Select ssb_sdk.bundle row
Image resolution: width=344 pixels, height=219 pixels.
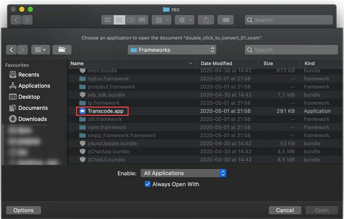(x=205, y=95)
